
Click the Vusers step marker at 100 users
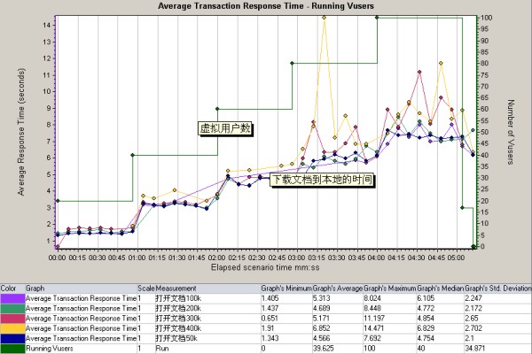coord(377,18)
